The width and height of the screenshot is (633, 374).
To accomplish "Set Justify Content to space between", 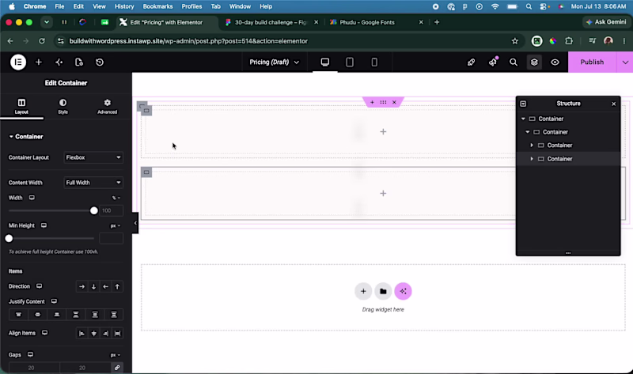I will click(x=76, y=315).
